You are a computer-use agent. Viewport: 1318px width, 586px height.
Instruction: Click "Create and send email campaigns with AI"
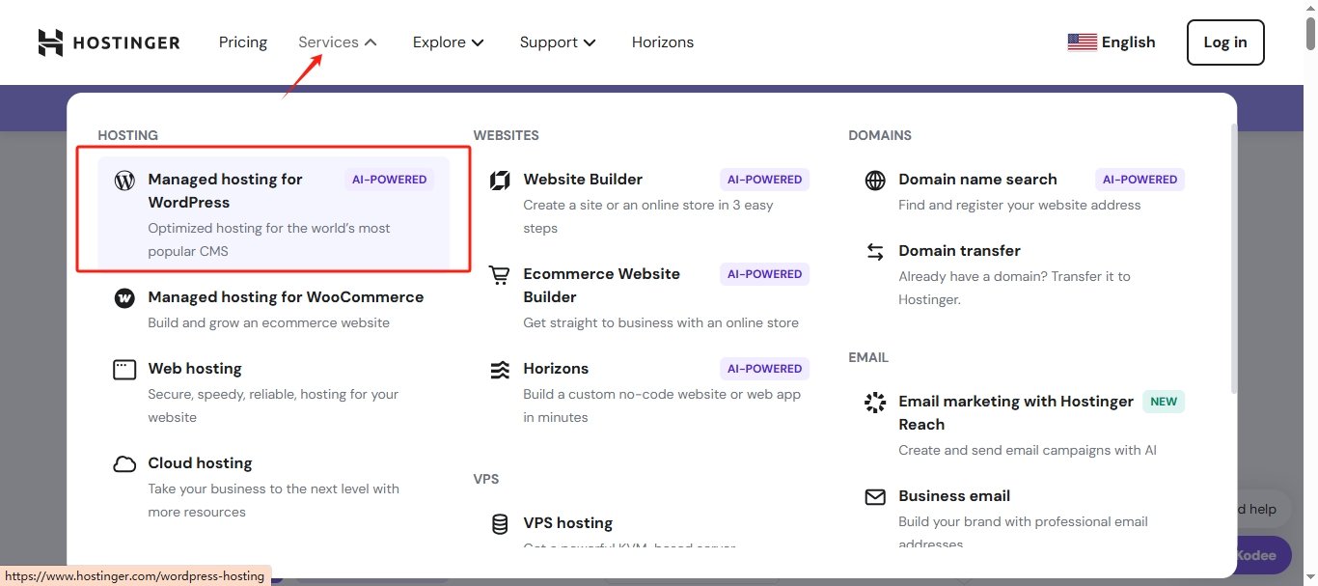coord(1028,450)
